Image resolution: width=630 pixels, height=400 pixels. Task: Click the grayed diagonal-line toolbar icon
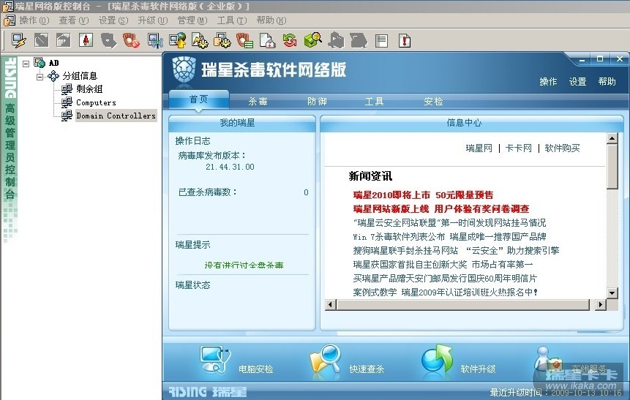pos(42,40)
